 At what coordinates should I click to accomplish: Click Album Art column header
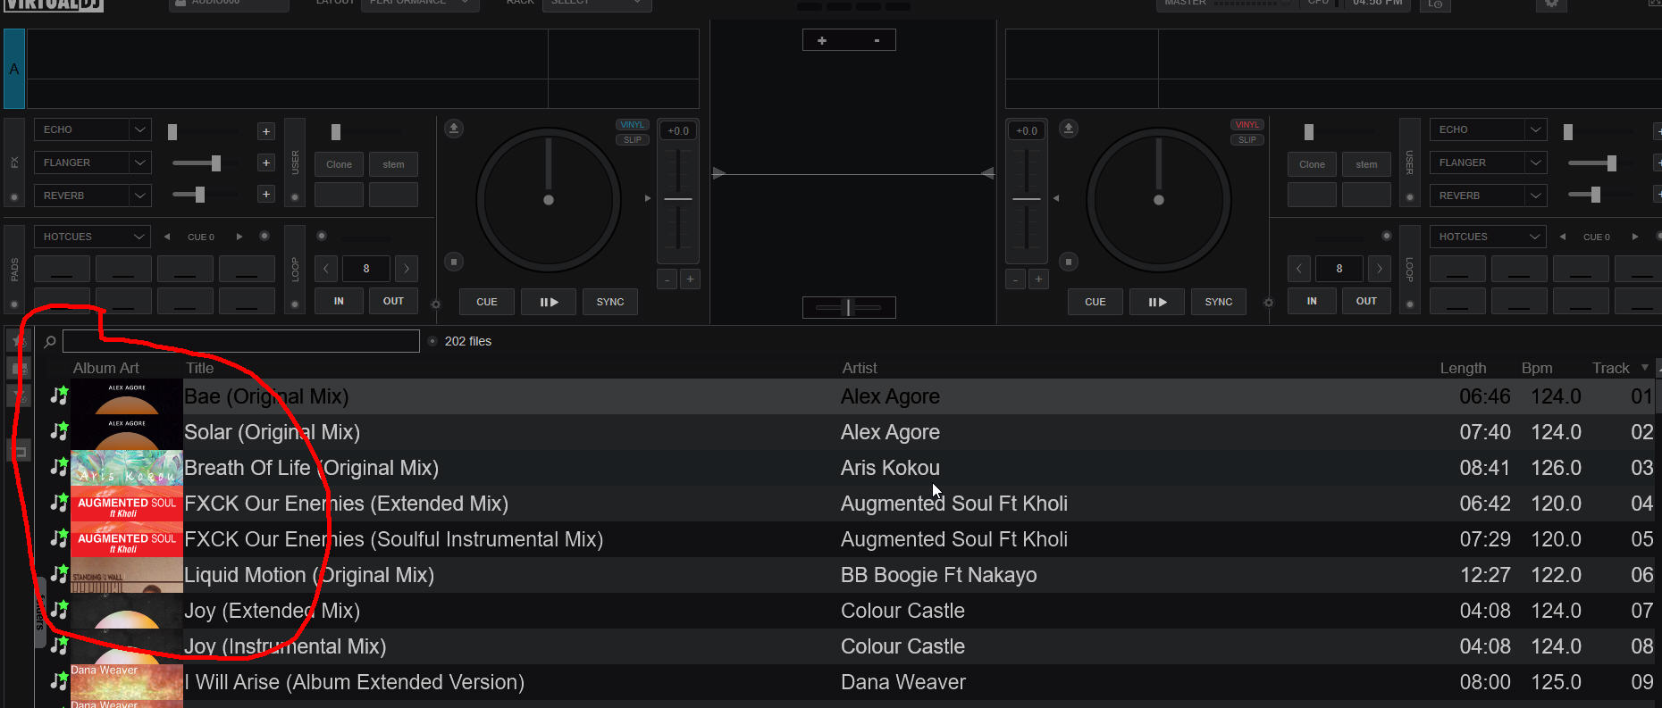[106, 368]
